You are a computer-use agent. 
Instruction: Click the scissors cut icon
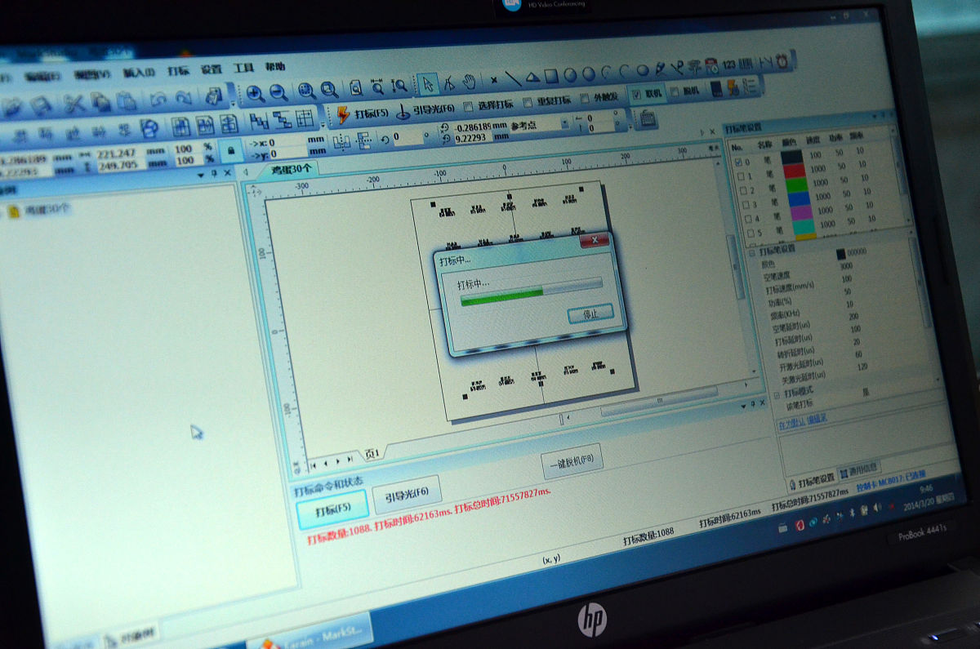coord(73,104)
